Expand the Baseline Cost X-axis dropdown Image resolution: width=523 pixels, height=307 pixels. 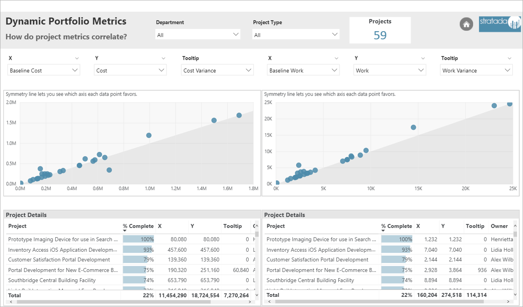(44, 70)
